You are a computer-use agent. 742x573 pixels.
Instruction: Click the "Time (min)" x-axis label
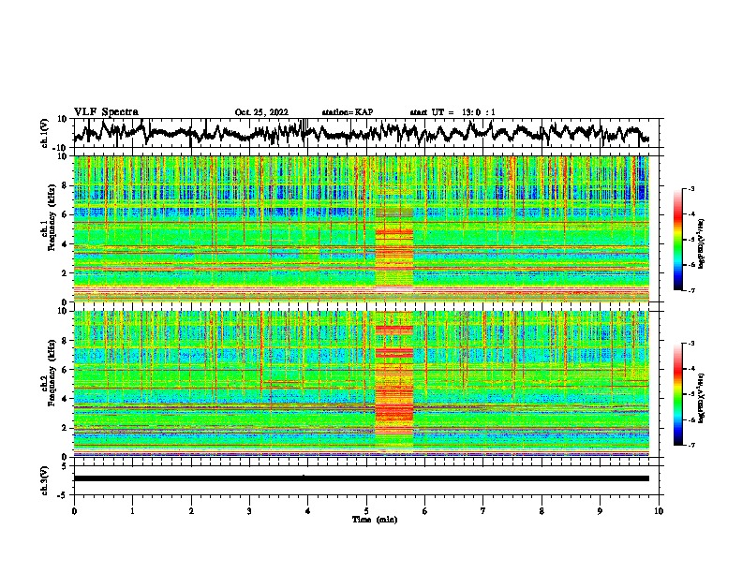(375, 520)
